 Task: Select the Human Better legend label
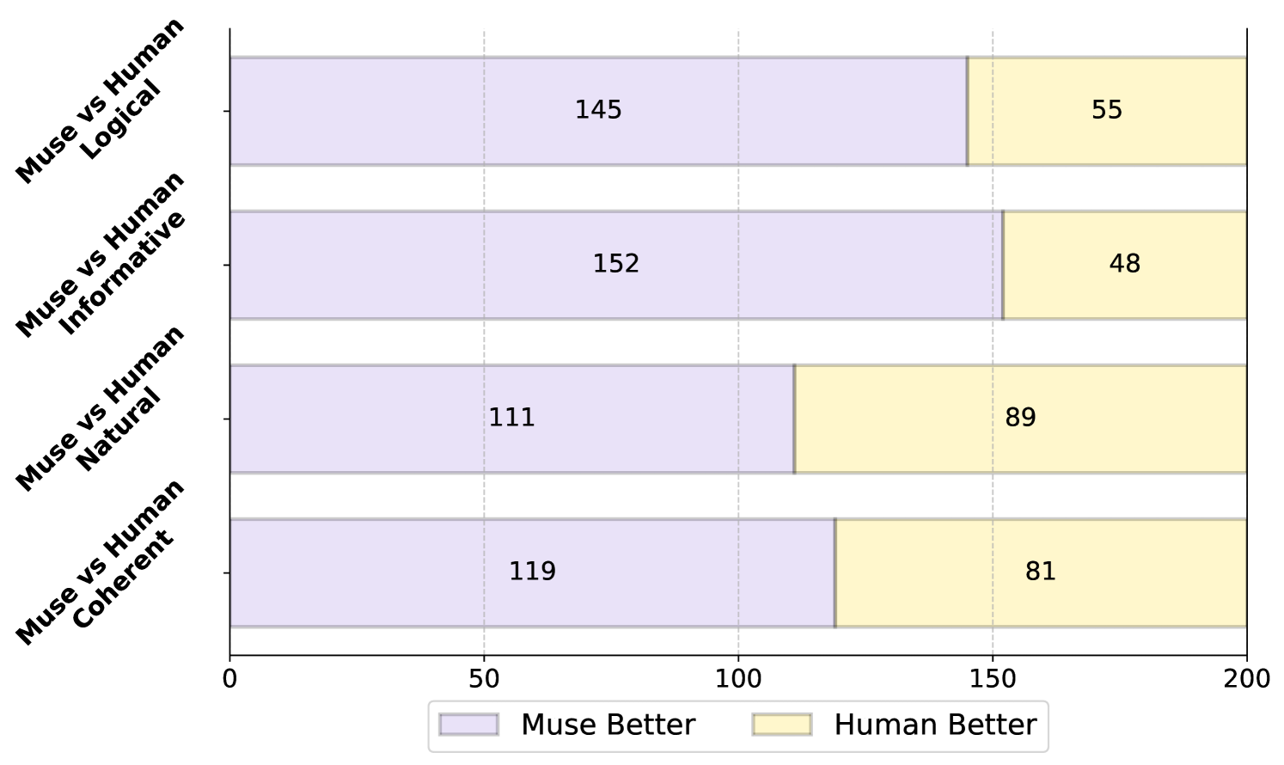point(935,725)
